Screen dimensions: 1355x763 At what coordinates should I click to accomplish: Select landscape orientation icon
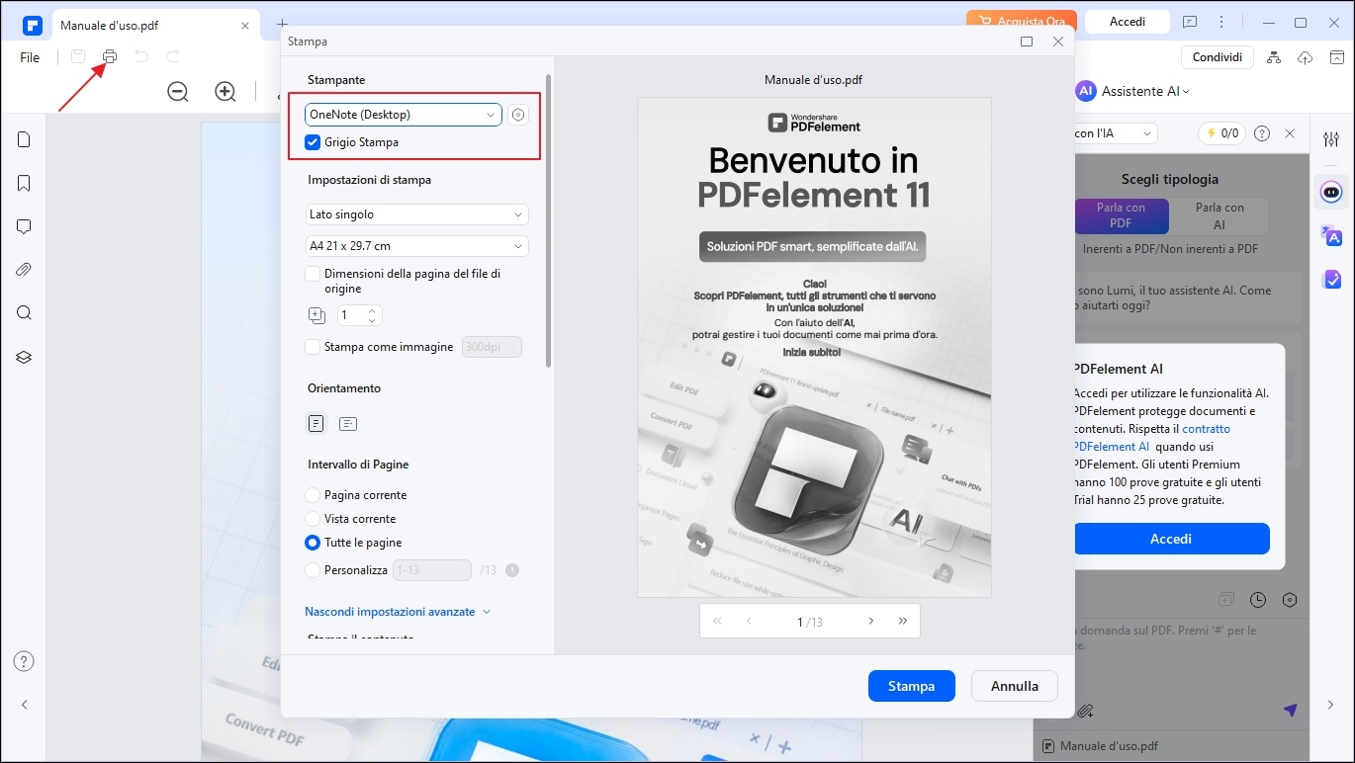(x=348, y=424)
